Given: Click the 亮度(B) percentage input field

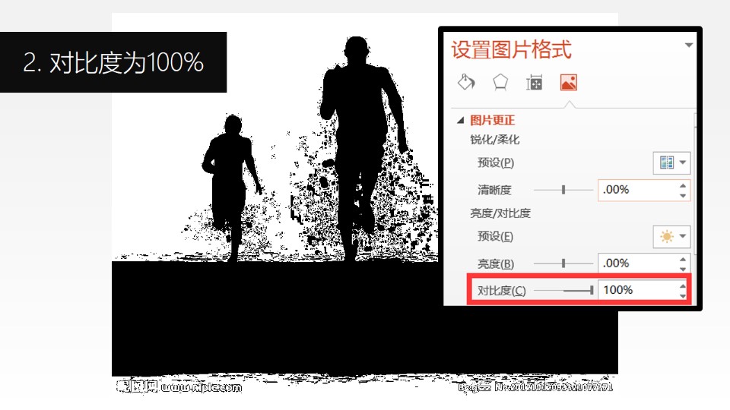Looking at the screenshot, I should [635, 263].
